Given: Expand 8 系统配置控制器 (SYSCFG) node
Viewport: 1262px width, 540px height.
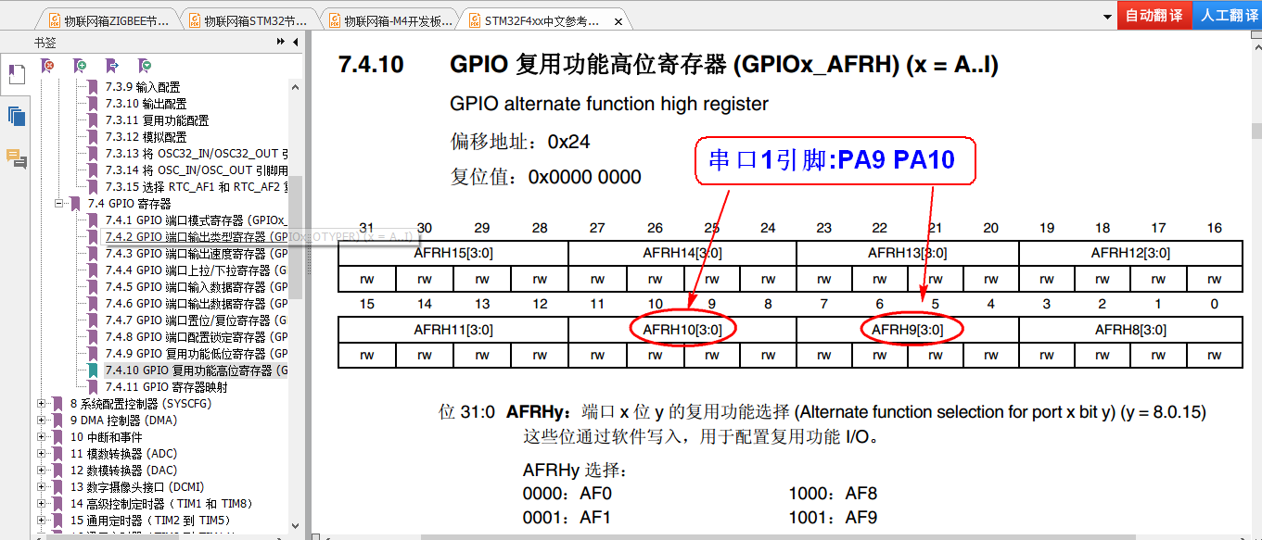Looking at the screenshot, I should 41,403.
